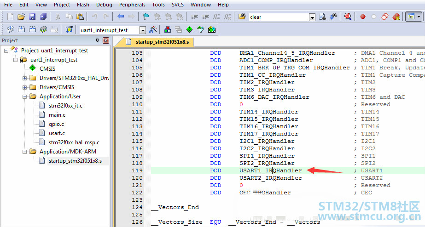
Task: Open main.c in project tree
Action: (57, 115)
